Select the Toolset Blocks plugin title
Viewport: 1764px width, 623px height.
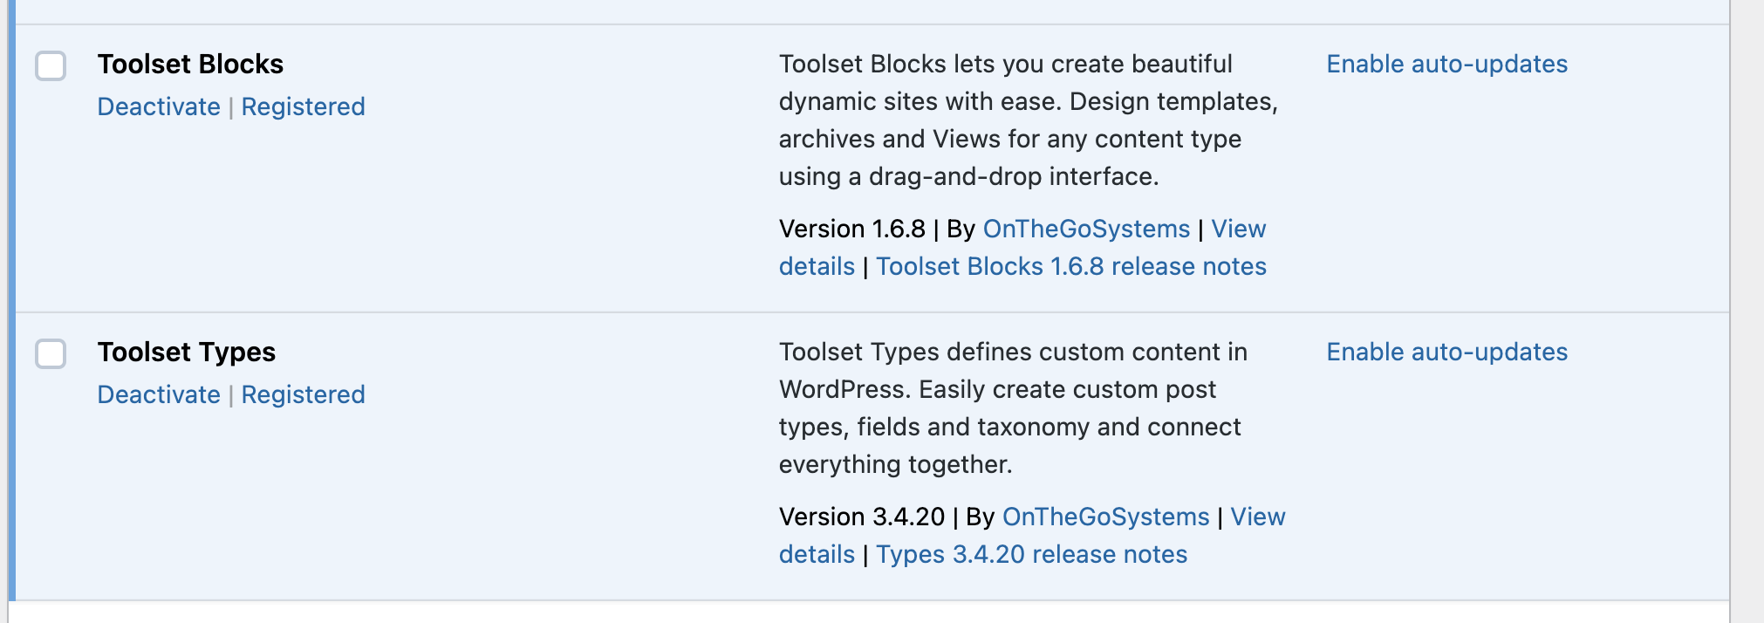click(190, 64)
